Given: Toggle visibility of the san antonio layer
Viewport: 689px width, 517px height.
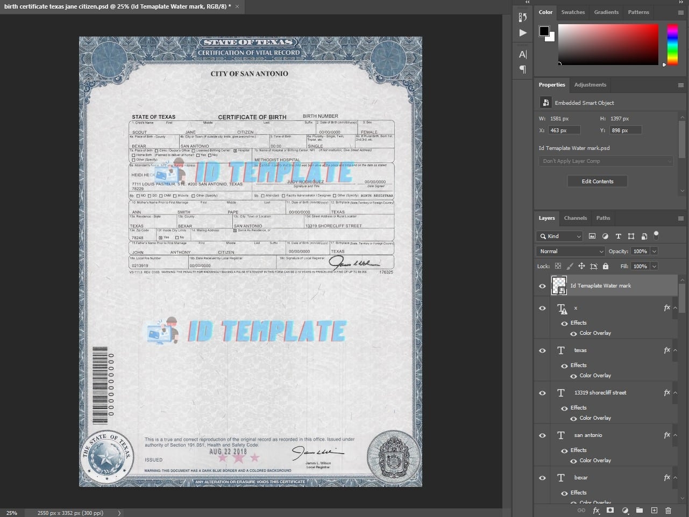Looking at the screenshot, I should (542, 435).
